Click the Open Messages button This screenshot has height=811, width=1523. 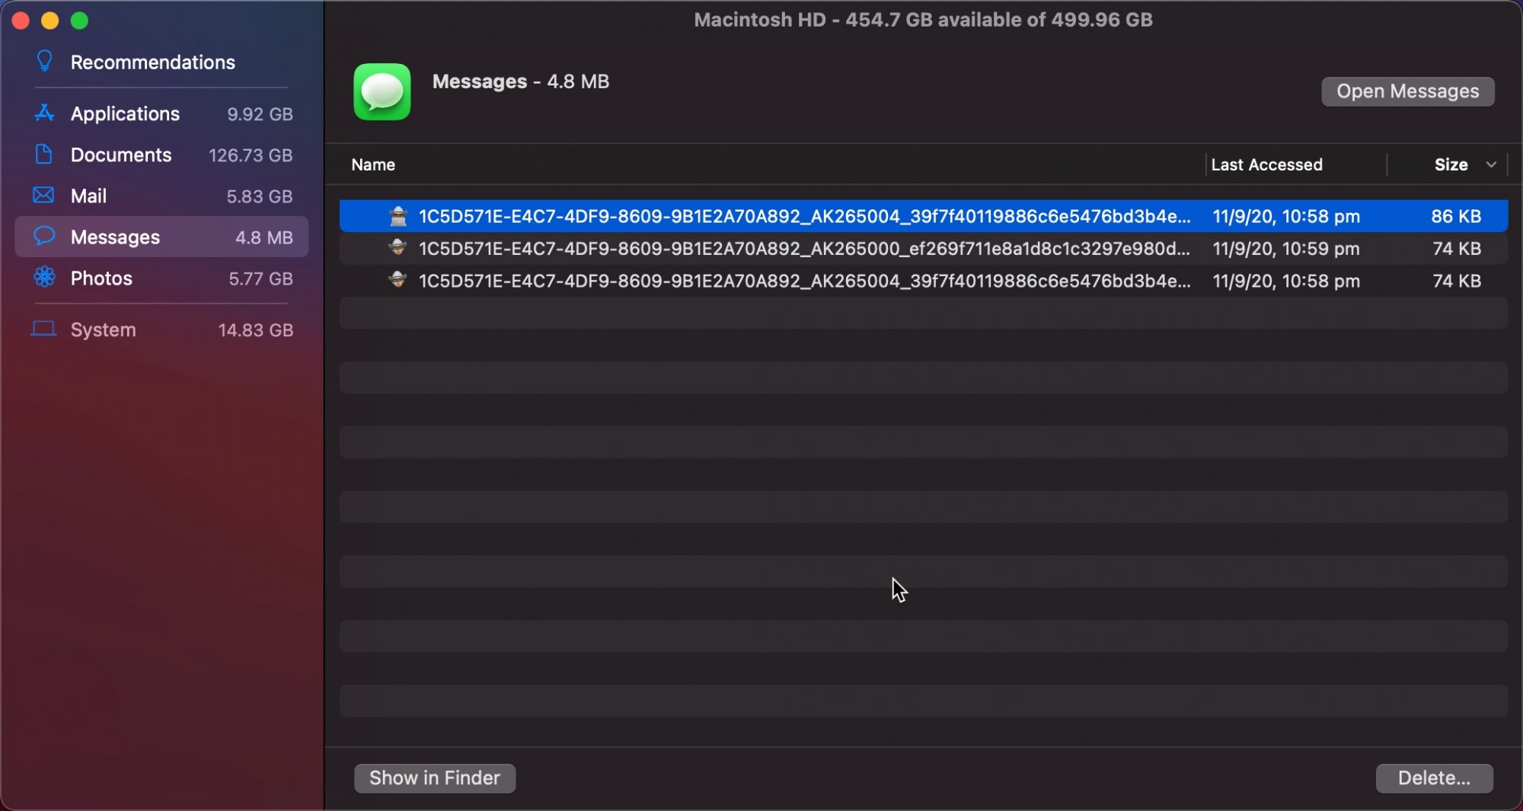[x=1408, y=91]
